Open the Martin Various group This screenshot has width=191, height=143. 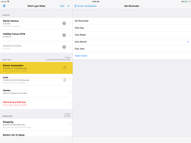click(x=36, y=23)
